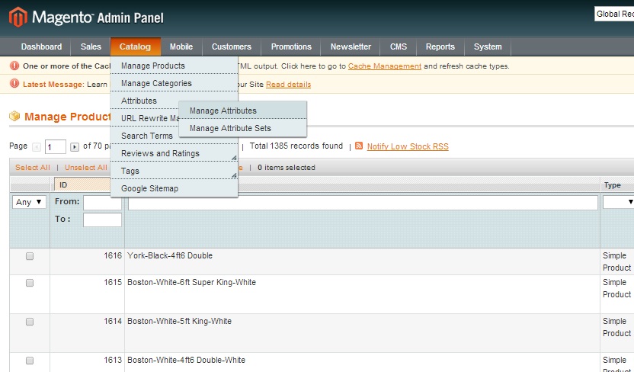Go to the next page arrow
This screenshot has height=372, width=634.
pyautogui.click(x=74, y=146)
